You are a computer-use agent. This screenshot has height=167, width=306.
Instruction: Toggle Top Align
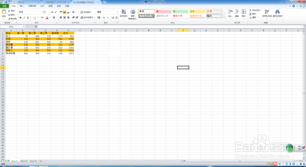click(x=61, y=12)
